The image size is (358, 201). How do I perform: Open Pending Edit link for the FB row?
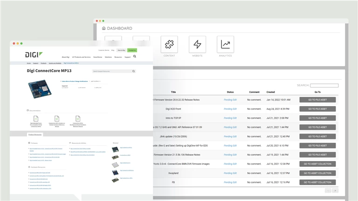click(x=230, y=182)
